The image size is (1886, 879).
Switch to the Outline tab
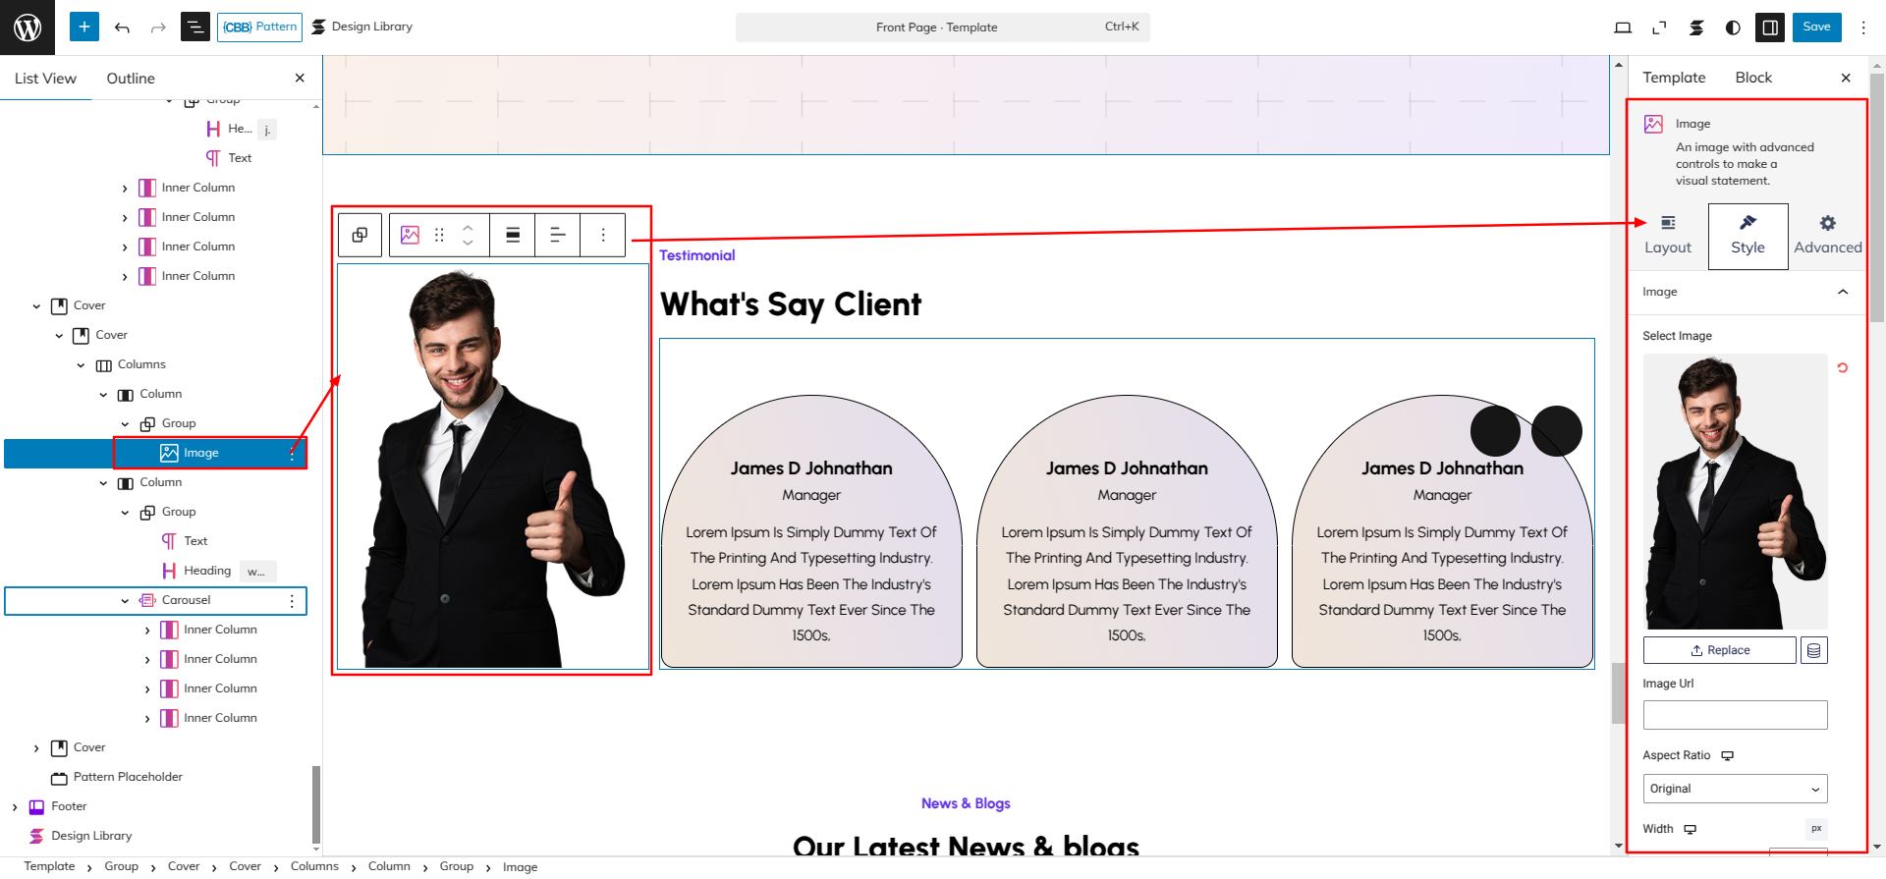tap(131, 79)
